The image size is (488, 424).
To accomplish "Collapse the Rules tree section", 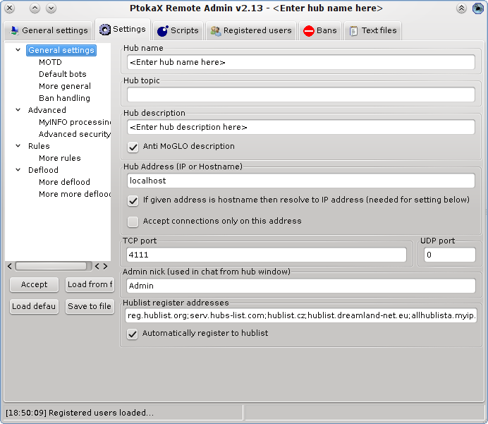I will pos(18,146).
